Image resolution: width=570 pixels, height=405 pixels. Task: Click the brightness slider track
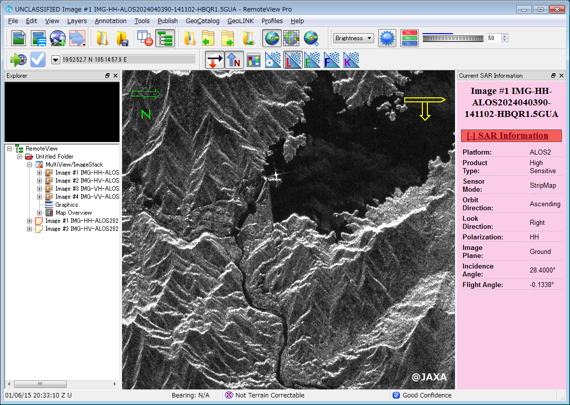[452, 39]
